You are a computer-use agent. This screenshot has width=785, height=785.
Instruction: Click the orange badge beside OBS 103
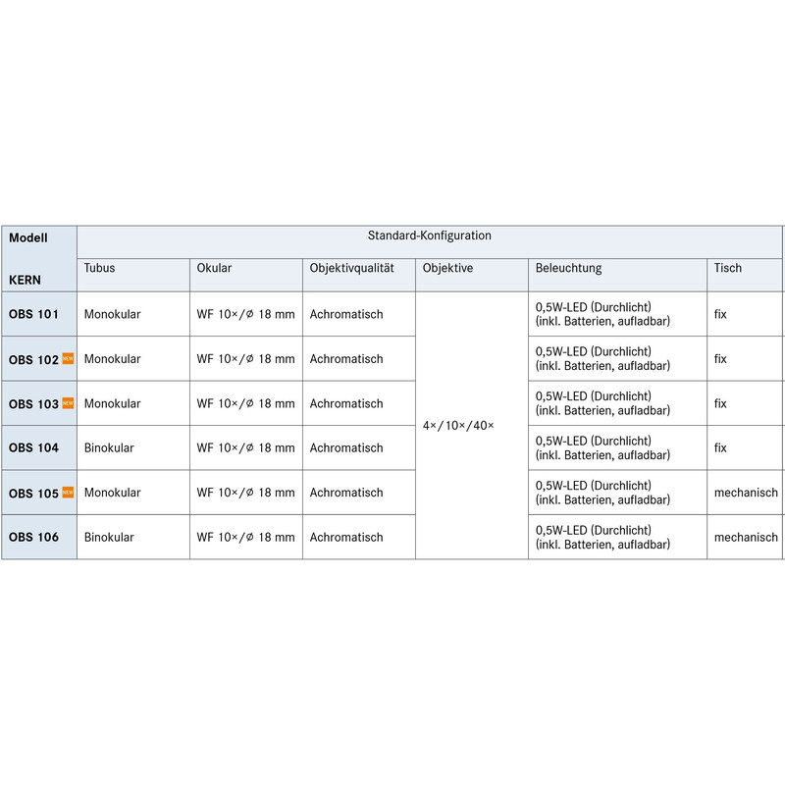pos(68,403)
